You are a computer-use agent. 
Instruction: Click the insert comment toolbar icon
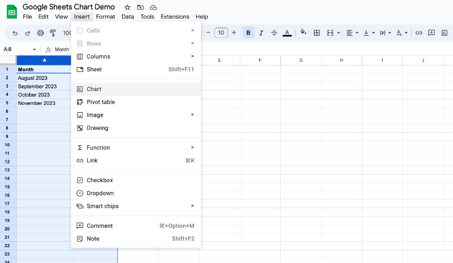[431, 32]
